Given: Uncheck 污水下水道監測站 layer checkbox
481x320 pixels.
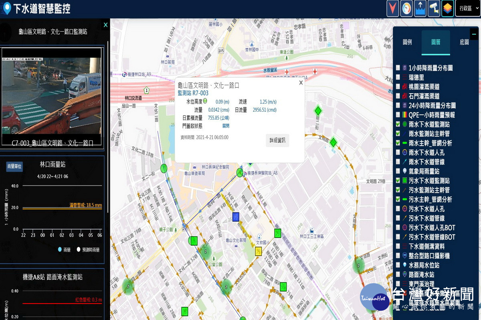Looking at the screenshot, I should (398, 181).
